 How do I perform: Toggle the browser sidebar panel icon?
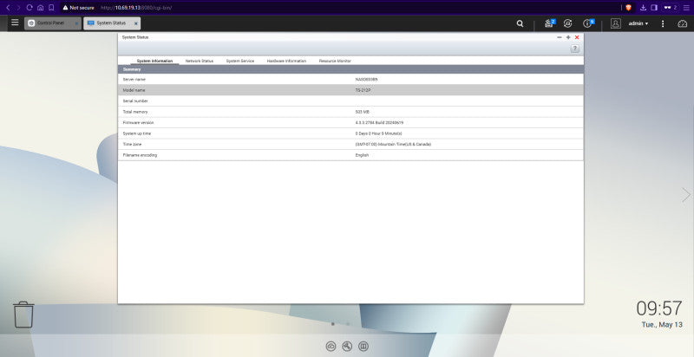654,8
